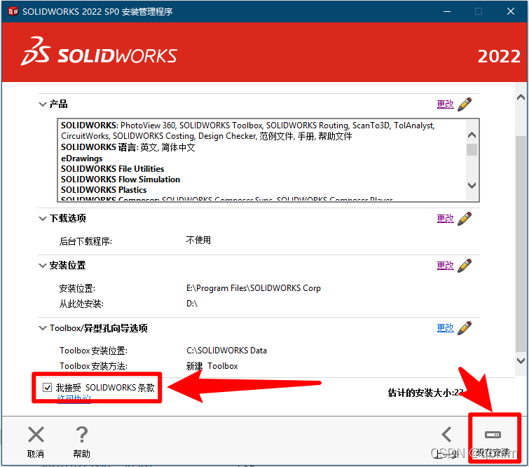Collapse the Toolbox/异型孔向导选项 section chevron

(43, 328)
